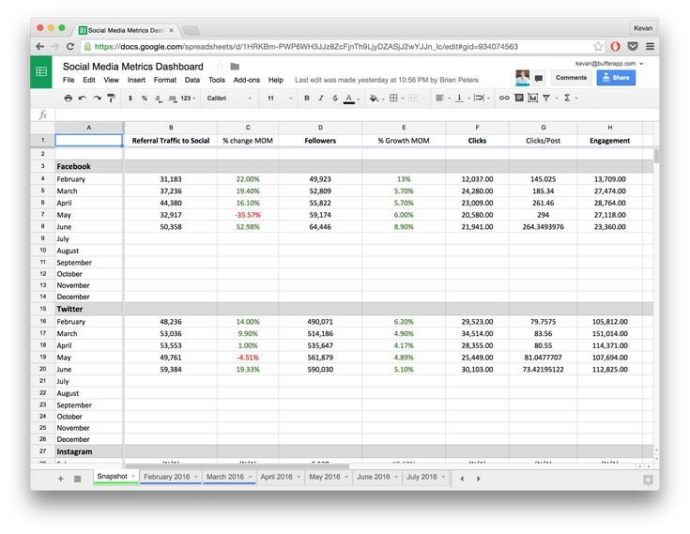Open the Calibri font dropdown

point(229,99)
